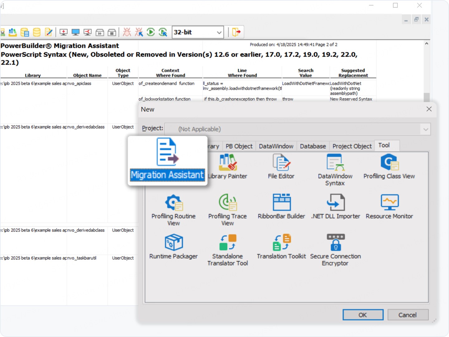Select the DataWindow Syntax tool
The height and width of the screenshot is (337, 449).
[335, 170]
